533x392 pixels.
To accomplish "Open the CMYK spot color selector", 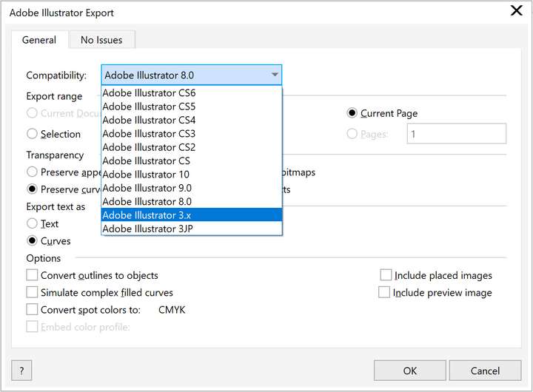I will pos(172,310).
